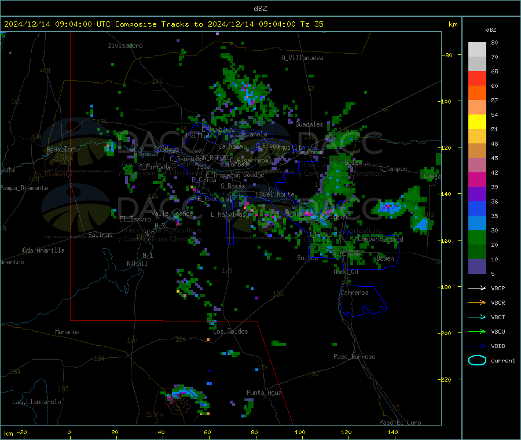This screenshot has width=521, height=440.
Task: Click the 'Atuel_Norte' map label
Action: pyautogui.click(x=275, y=194)
